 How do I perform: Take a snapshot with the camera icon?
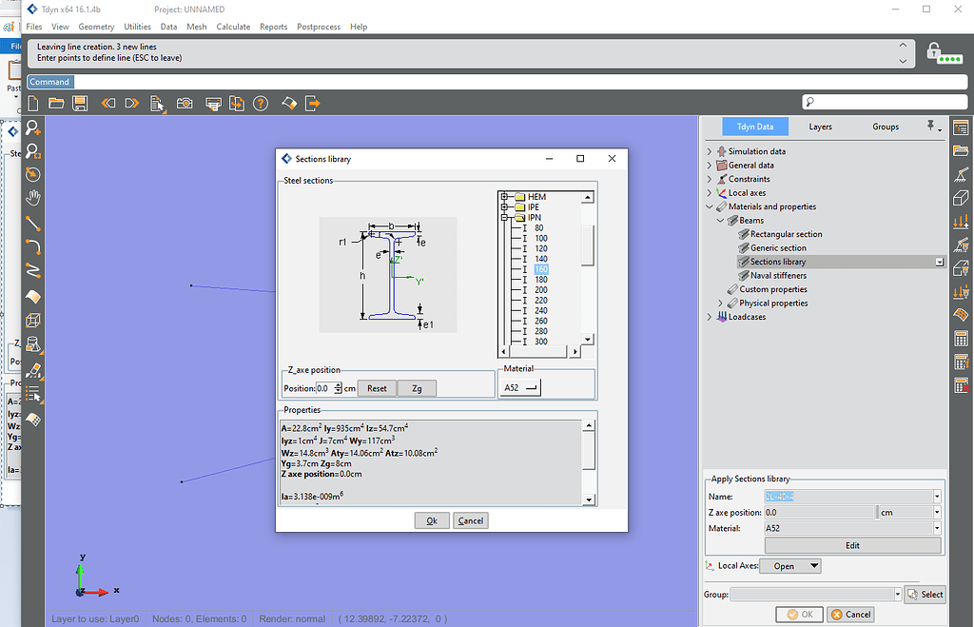click(185, 103)
